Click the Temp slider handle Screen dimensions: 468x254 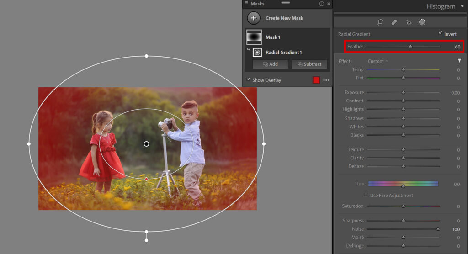[x=404, y=69]
